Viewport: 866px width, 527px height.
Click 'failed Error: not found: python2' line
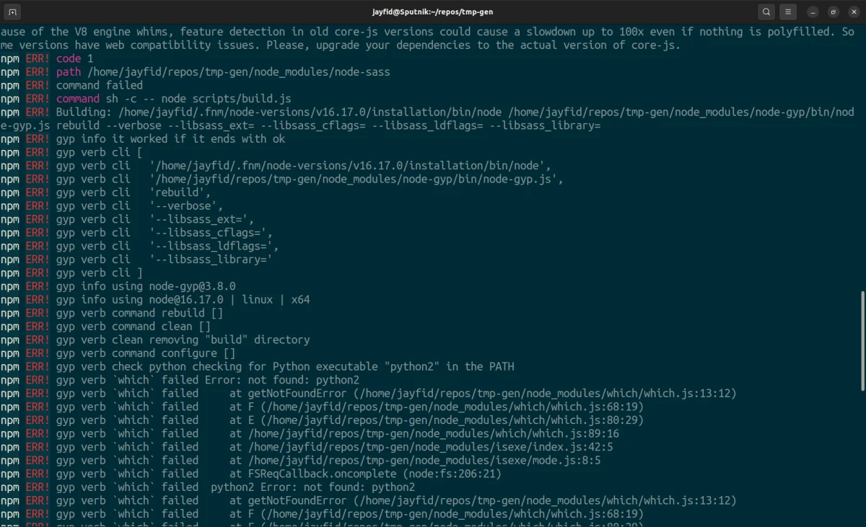tap(180, 380)
